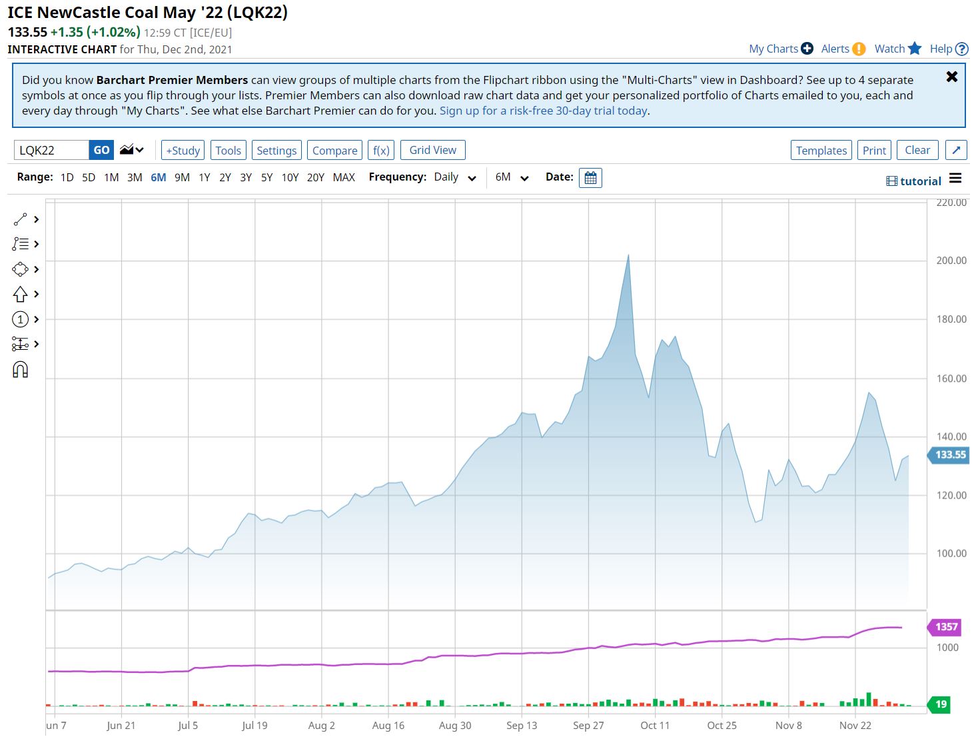Switch to Grid View
Image resolution: width=976 pixels, height=739 pixels.
point(433,150)
